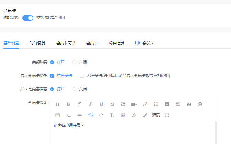Viewport: 231px width, 144px height.
Task: Toggle editor fullscreen icon
Action: point(167,115)
